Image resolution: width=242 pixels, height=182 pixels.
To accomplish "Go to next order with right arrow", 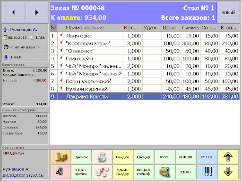I will pyautogui.click(x=37, y=12).
